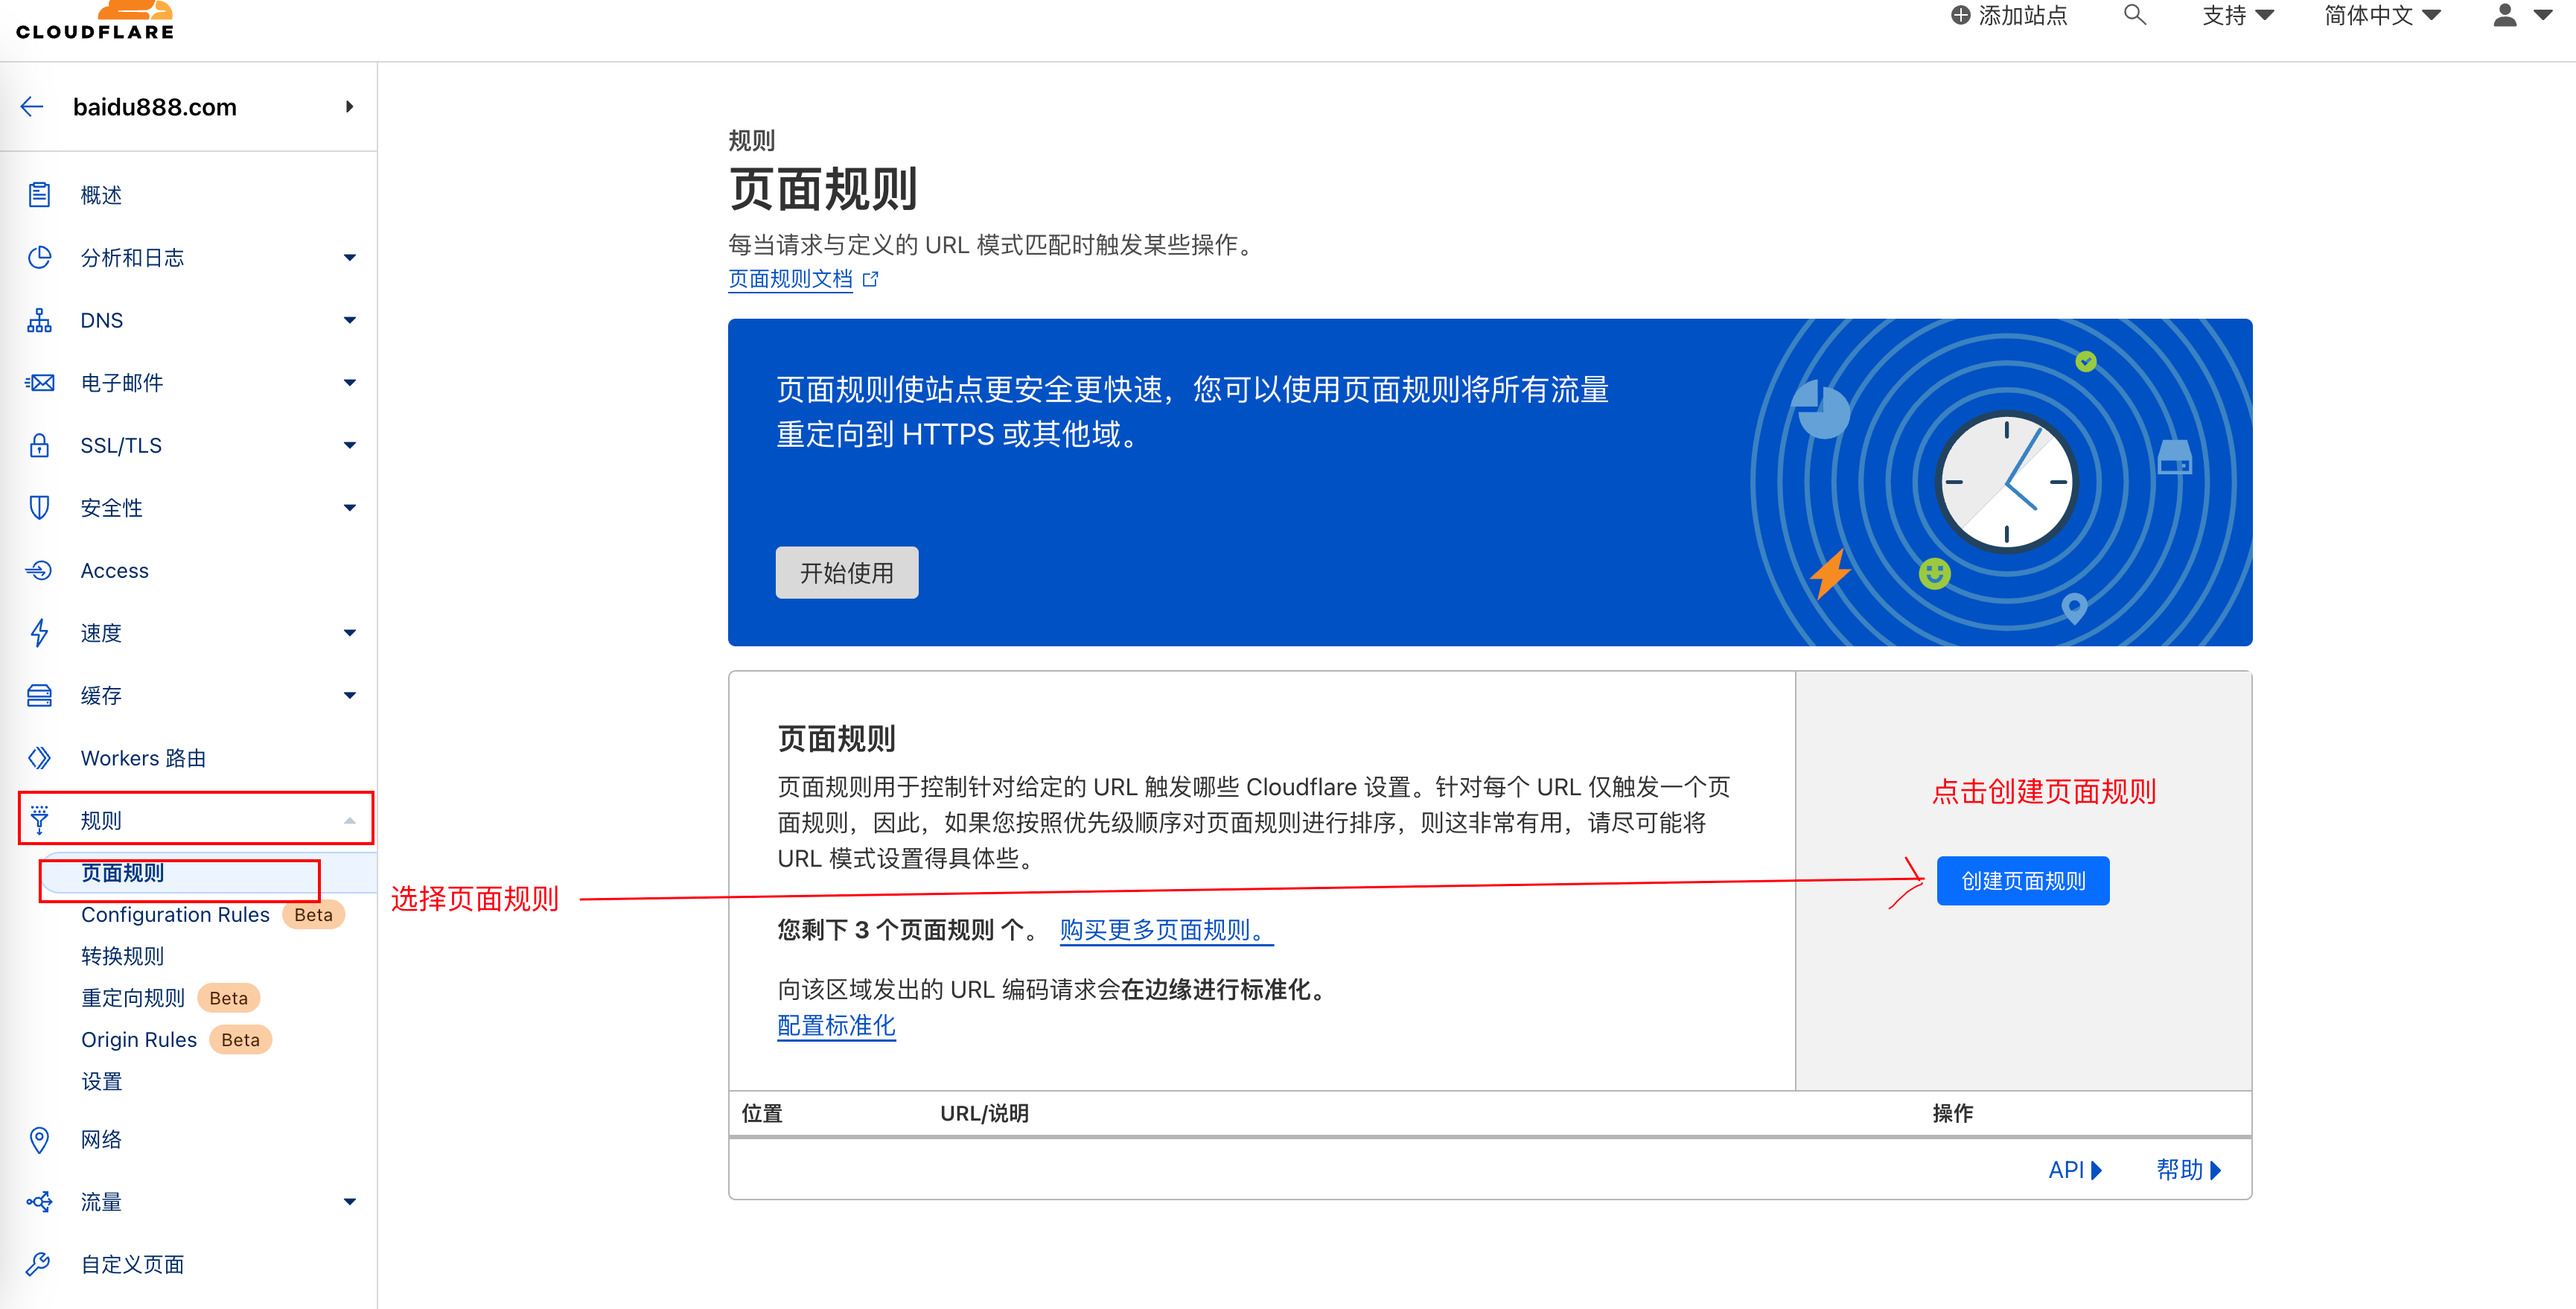Open the 概述 overview clipboard icon

point(39,195)
